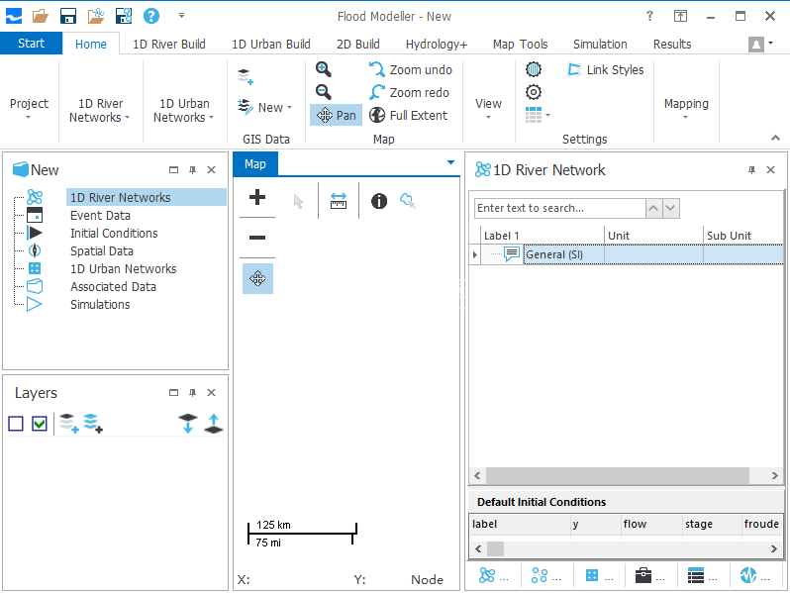
Task: Open the New GIS data dropdown
Action: coord(265,107)
